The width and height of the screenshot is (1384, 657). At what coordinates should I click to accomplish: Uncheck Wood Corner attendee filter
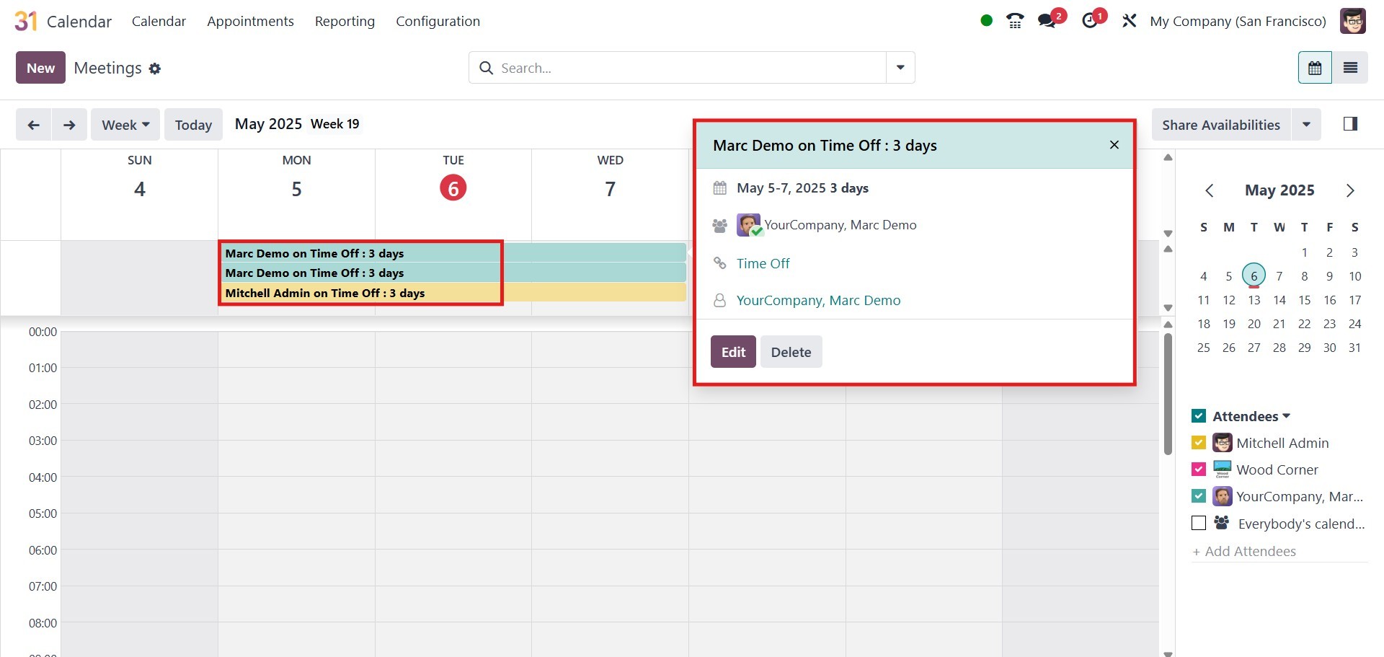pos(1199,469)
